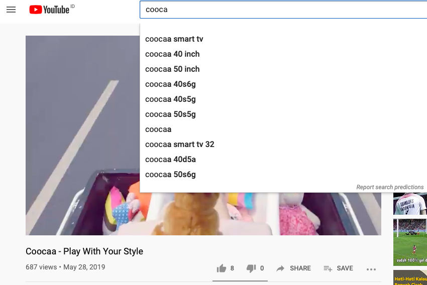Open the three-dots more actions menu

tap(371, 269)
